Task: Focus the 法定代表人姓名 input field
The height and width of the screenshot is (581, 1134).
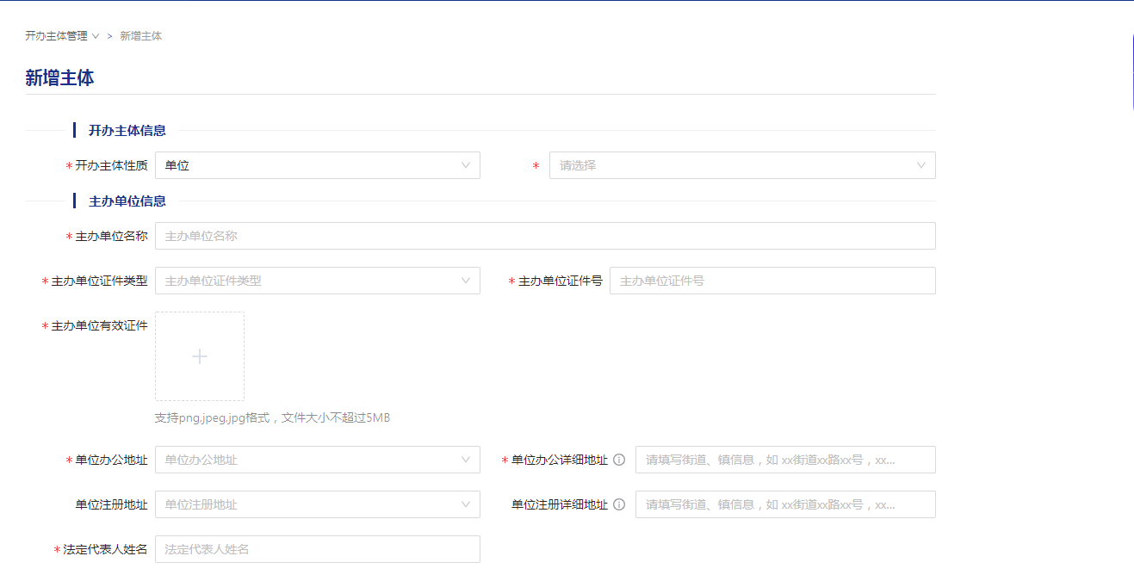Action: click(318, 548)
